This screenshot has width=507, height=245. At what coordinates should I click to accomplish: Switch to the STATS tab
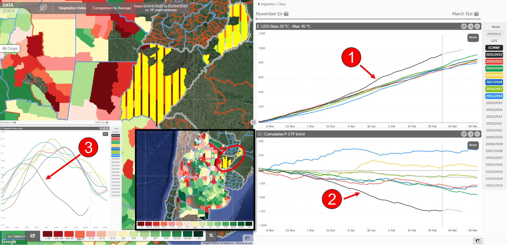coord(9,11)
